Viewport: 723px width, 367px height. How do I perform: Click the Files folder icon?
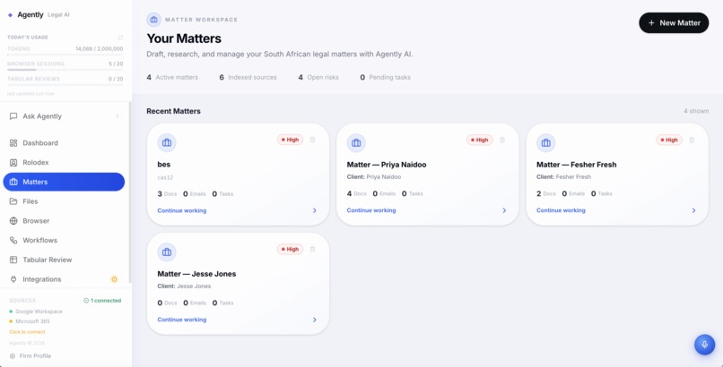click(x=13, y=201)
